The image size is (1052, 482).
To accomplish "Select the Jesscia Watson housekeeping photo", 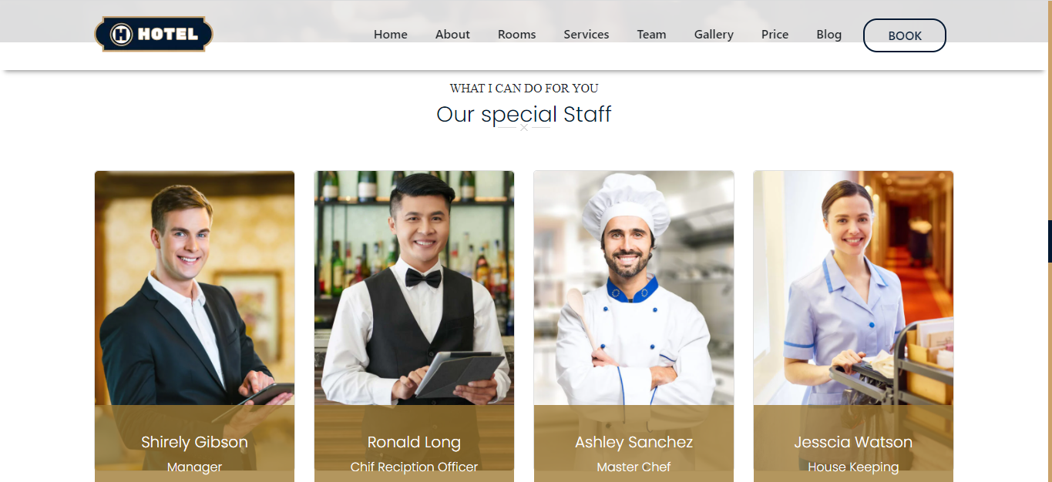I will [x=853, y=288].
